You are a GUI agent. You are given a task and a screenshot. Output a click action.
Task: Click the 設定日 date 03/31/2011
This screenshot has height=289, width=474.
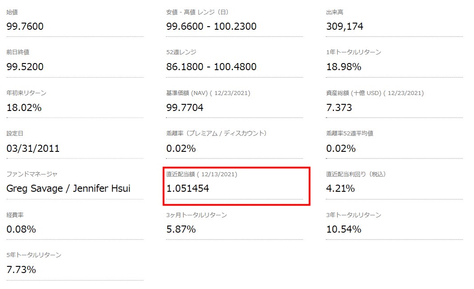point(33,148)
